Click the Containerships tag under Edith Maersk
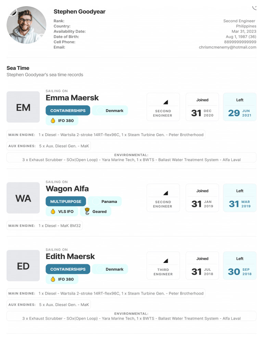 pyautogui.click(x=68, y=269)
